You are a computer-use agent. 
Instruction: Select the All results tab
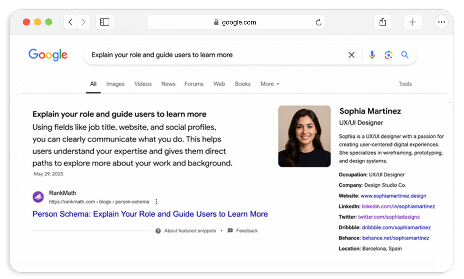(x=93, y=84)
